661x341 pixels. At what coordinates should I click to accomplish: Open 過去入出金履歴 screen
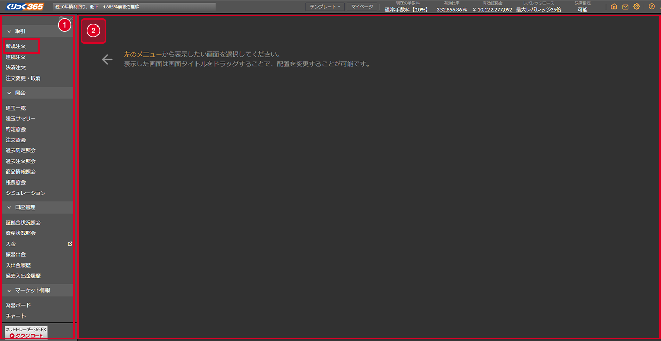[23, 276]
